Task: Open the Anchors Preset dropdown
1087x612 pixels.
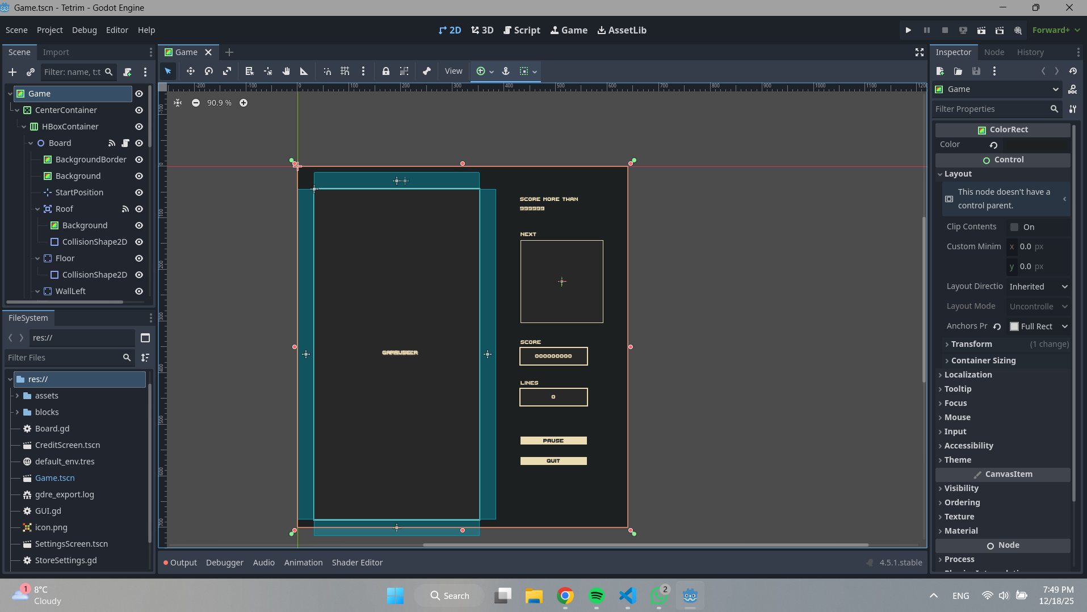Action: click(x=1039, y=326)
